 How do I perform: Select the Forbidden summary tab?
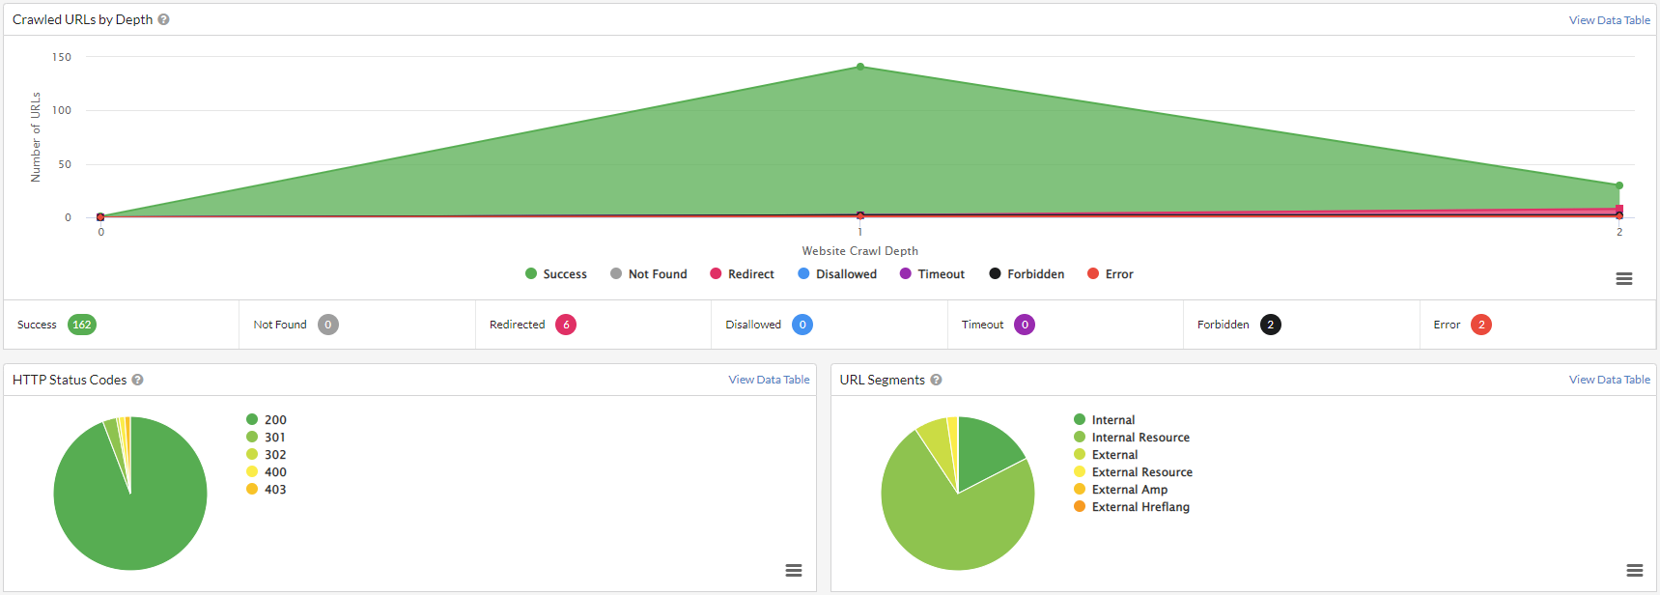1301,325
